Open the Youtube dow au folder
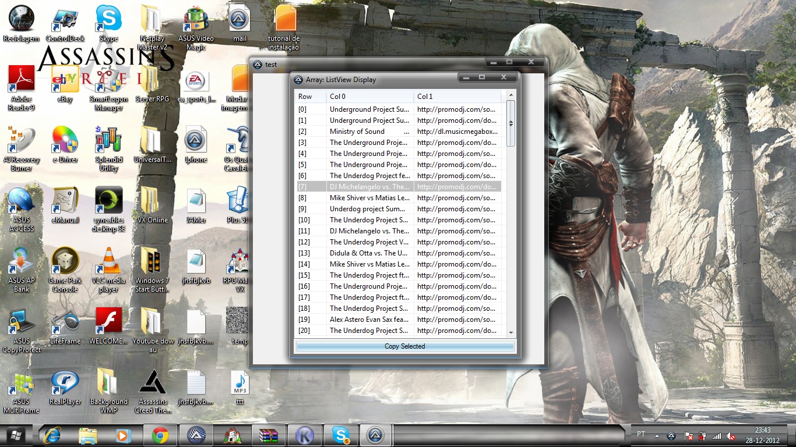This screenshot has height=447, width=796. click(x=153, y=329)
